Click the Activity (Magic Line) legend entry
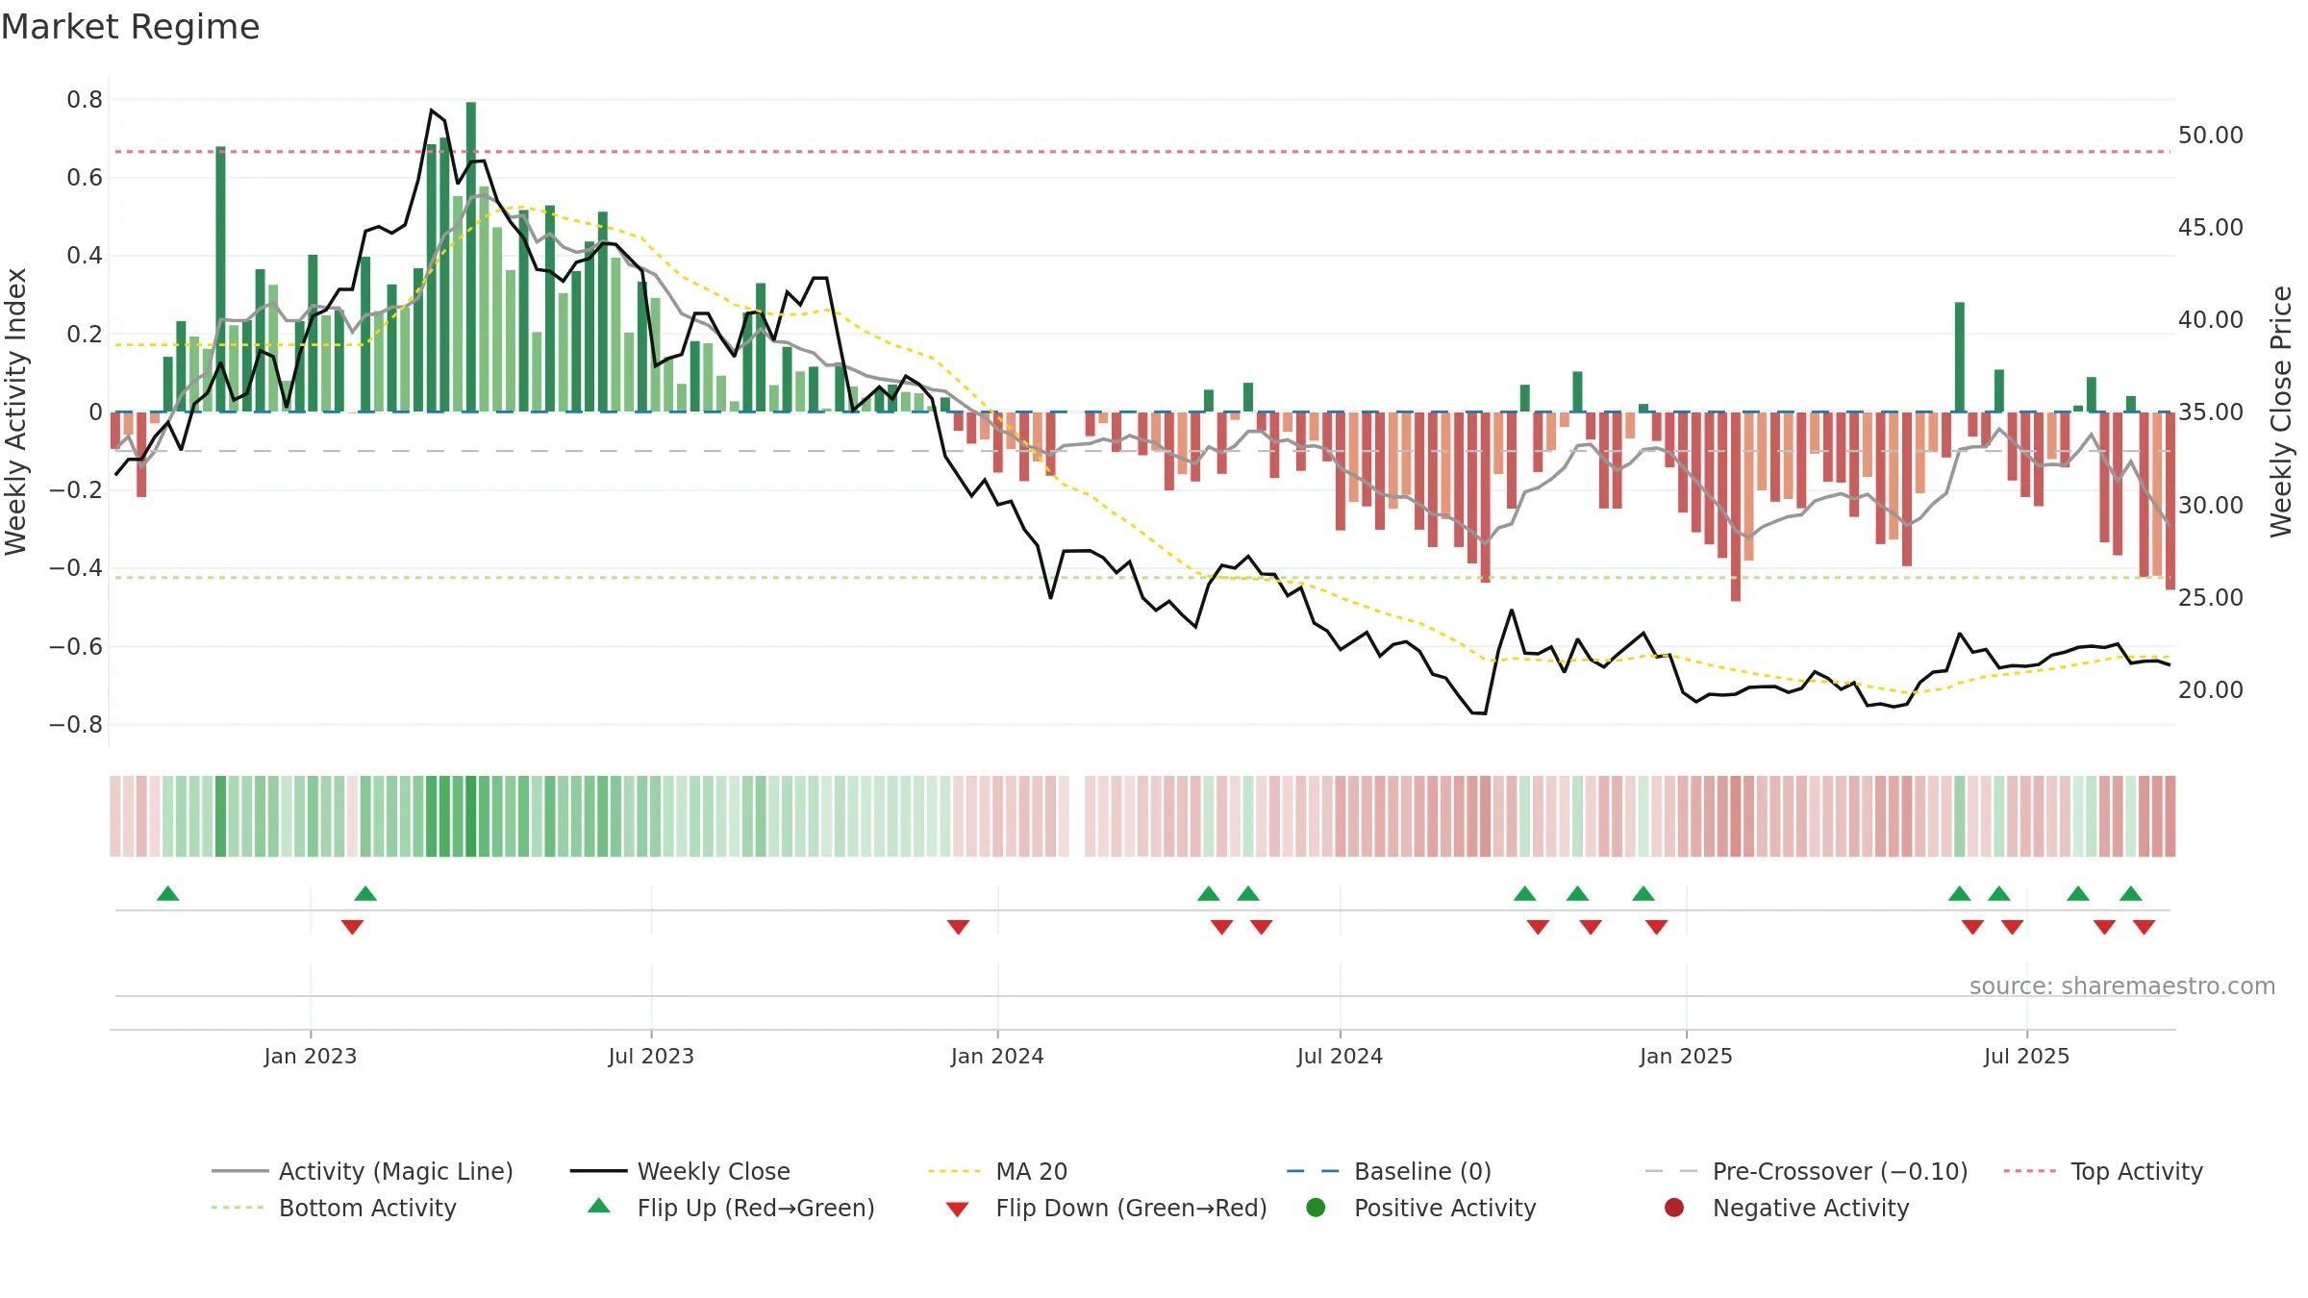2308x1298 pixels. click(x=363, y=1171)
